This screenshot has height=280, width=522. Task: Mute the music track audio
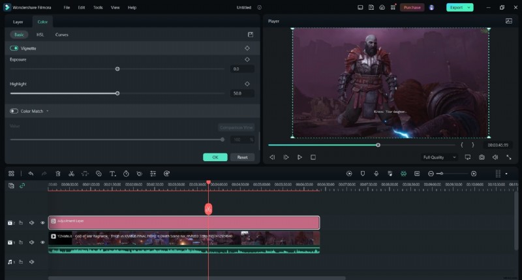click(x=31, y=262)
